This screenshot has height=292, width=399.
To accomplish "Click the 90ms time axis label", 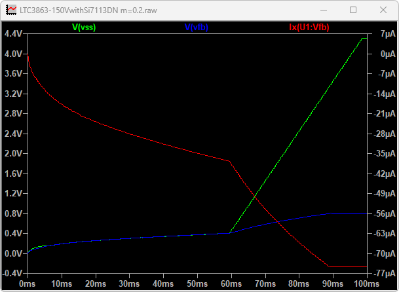I will click(x=333, y=284).
